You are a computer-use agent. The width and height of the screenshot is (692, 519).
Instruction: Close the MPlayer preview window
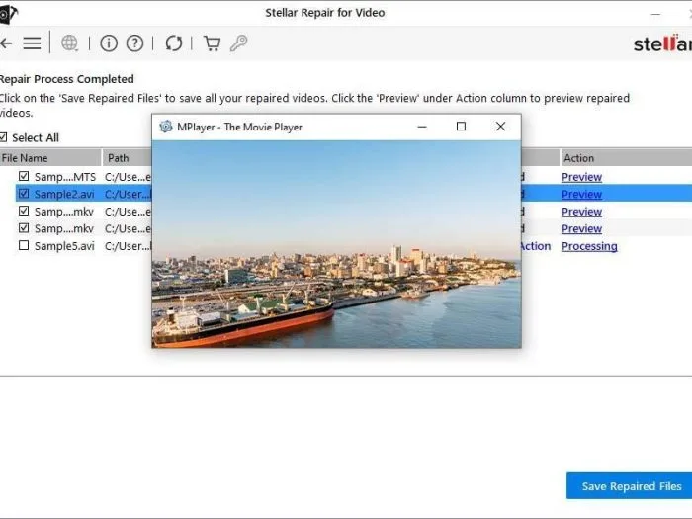[500, 127]
